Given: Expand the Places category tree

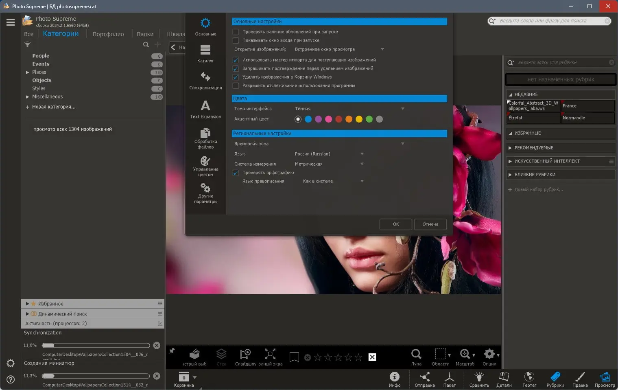Looking at the screenshot, I should [x=28, y=72].
